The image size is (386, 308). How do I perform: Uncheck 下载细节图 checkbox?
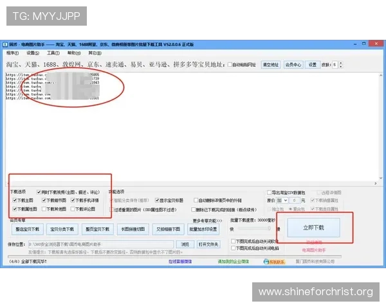click(44, 200)
